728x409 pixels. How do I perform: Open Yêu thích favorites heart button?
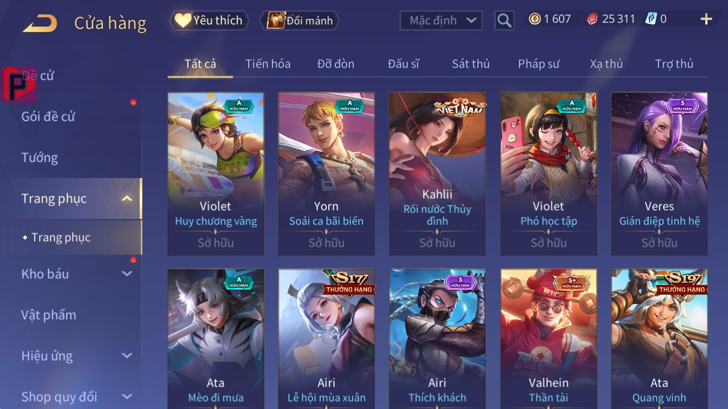tap(209, 20)
